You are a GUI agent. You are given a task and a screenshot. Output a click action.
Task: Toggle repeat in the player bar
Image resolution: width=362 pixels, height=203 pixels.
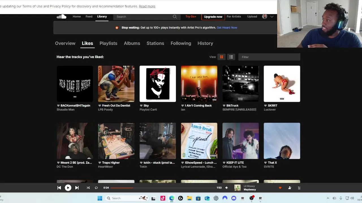(96, 188)
